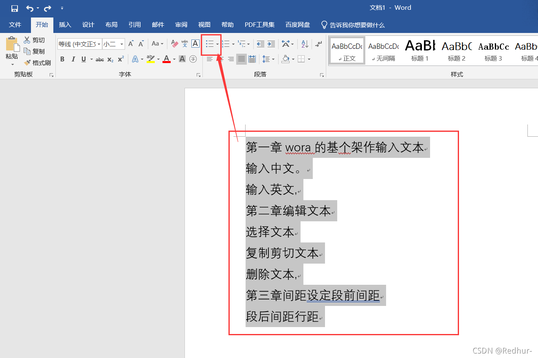Screen dimensions: 538x358
Task: Apply the 标题 1 style
Action: tap(420, 50)
